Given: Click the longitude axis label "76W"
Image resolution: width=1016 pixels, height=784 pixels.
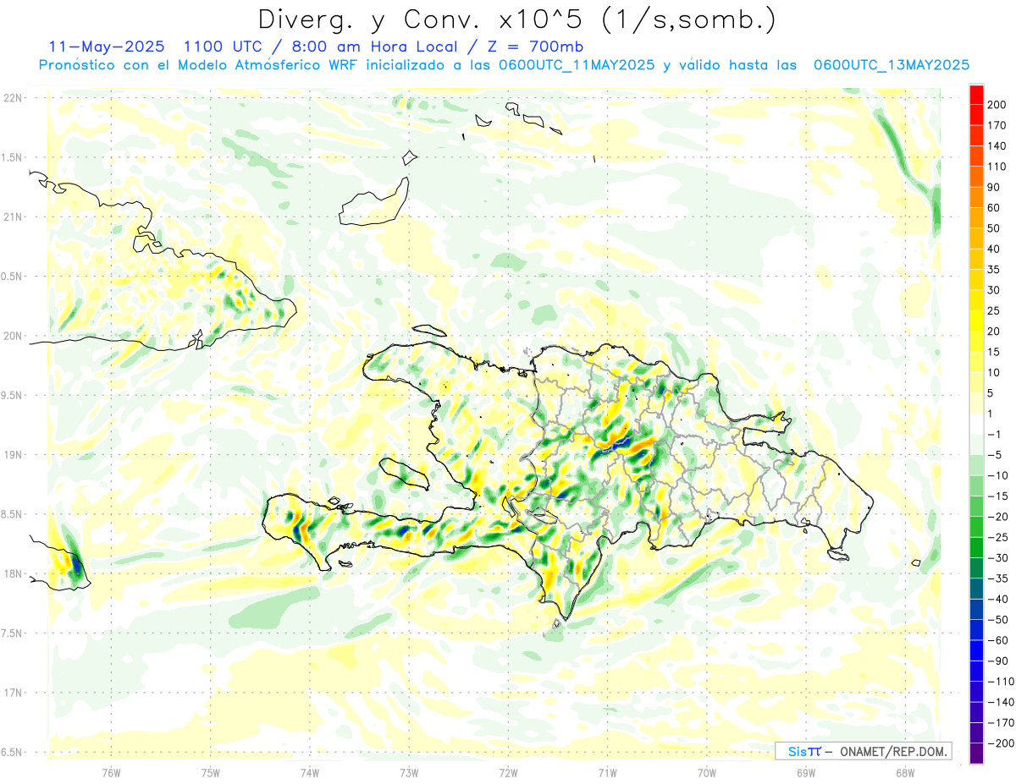Looking at the screenshot, I should point(111,773).
